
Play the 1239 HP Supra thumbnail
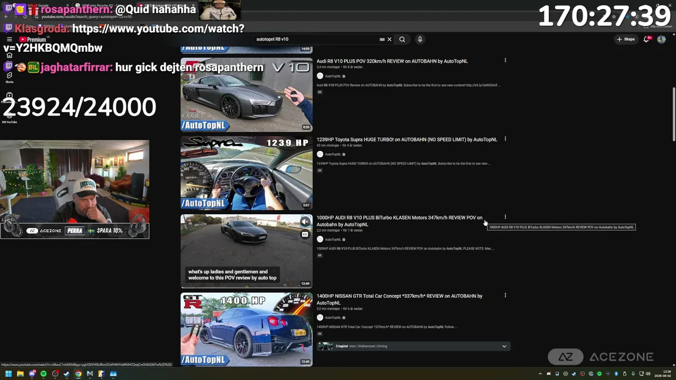point(247,173)
